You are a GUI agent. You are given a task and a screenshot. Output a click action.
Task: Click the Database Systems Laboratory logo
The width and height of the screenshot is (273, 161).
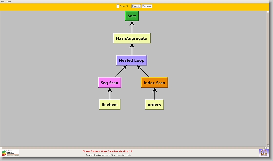click(10, 153)
